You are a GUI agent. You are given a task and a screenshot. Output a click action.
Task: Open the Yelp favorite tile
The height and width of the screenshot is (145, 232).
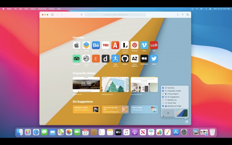(154, 45)
